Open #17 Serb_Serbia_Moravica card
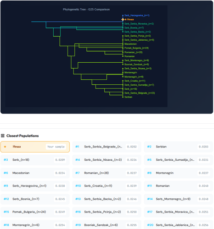This screenshot has width=214, height=229. point(178,212)
